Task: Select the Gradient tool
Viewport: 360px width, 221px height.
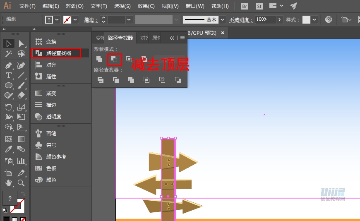Action: point(22,139)
